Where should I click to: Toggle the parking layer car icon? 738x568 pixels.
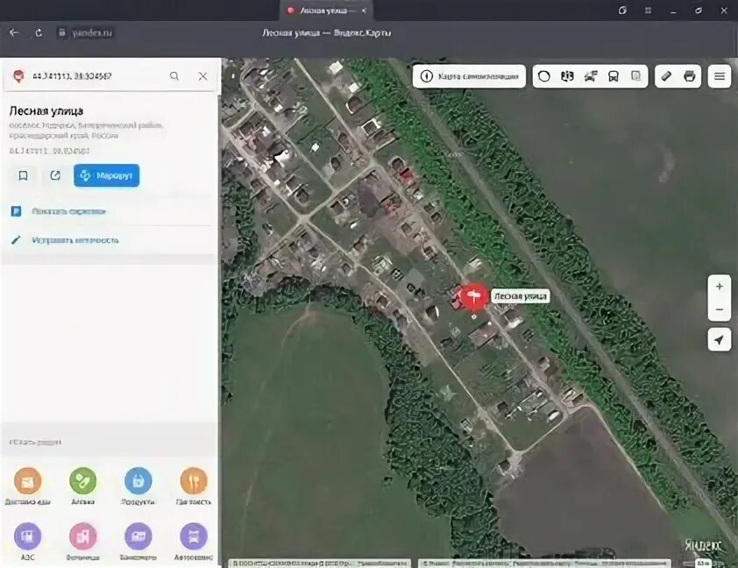click(590, 76)
